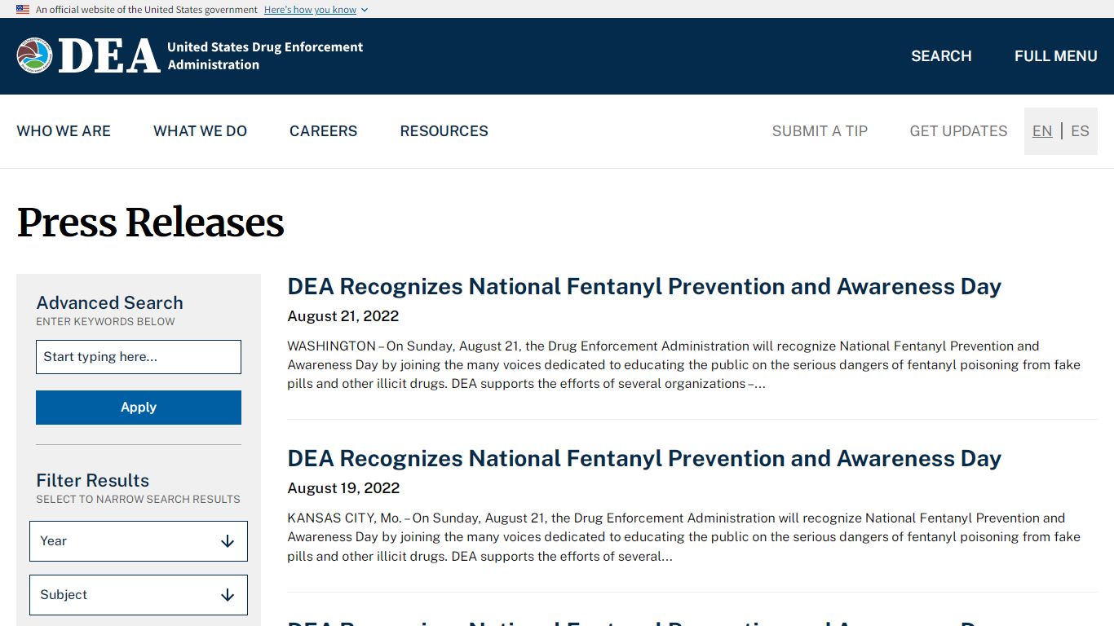Click the arrow icon in Year filter

(228, 541)
